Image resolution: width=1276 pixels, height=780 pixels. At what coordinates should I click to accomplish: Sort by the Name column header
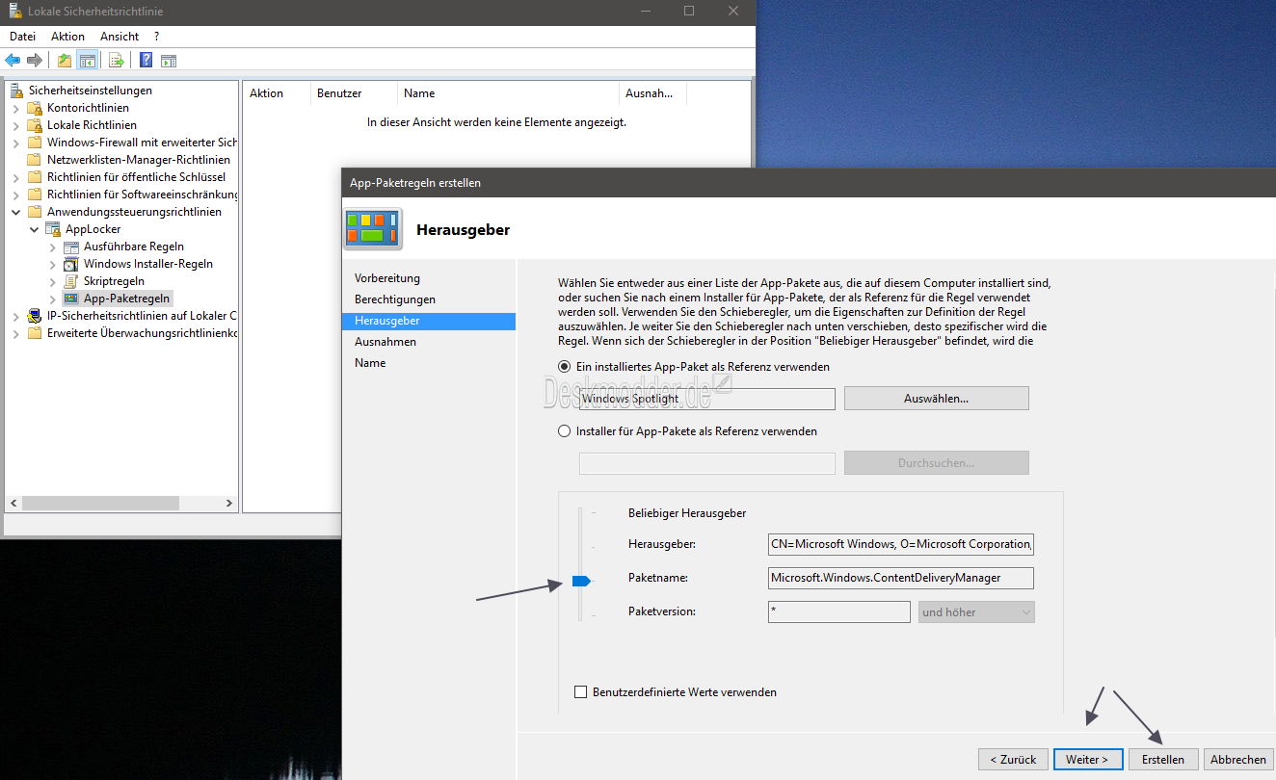[508, 93]
